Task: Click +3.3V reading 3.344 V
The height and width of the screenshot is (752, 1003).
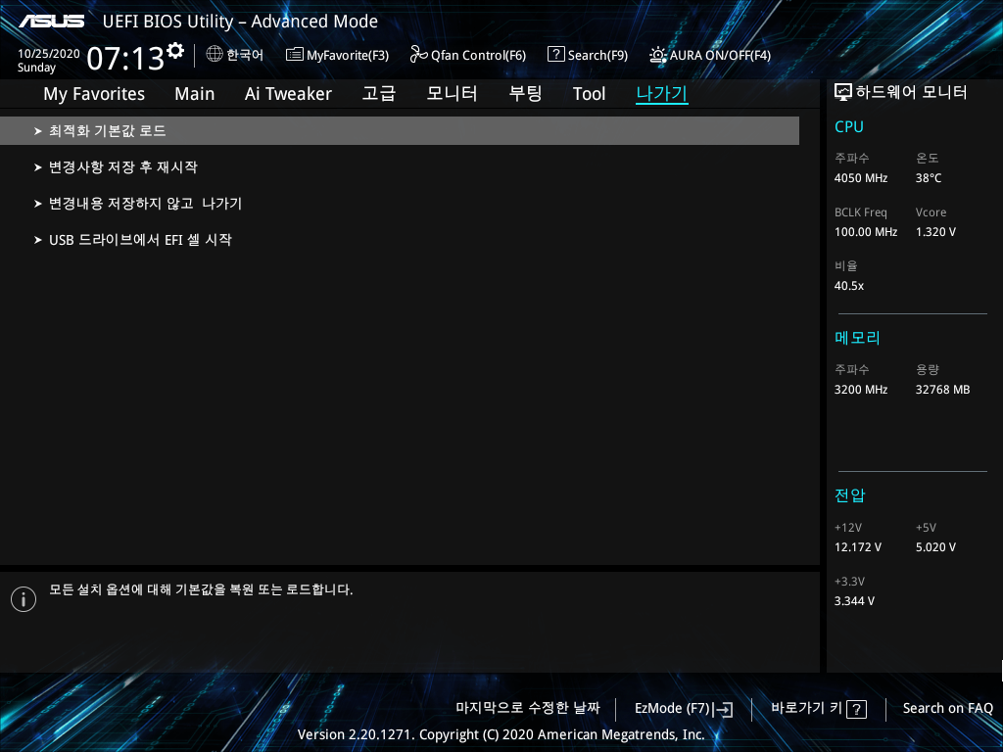Action: click(854, 601)
